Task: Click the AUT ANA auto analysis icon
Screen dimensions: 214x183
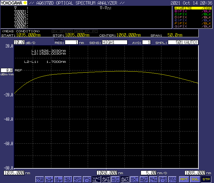Action: [115, 179]
